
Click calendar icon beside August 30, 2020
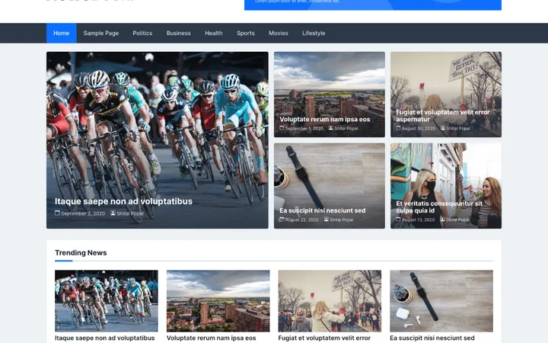(398, 128)
